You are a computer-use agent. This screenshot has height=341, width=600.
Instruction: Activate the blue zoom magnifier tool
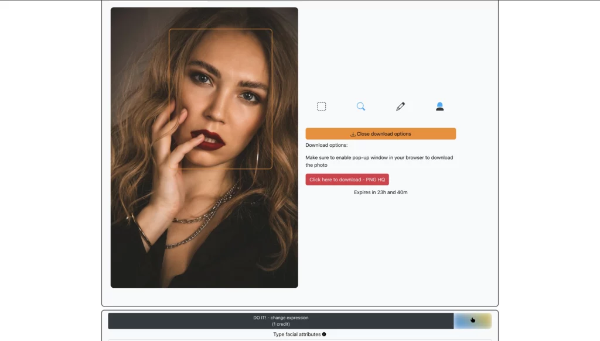tap(361, 106)
